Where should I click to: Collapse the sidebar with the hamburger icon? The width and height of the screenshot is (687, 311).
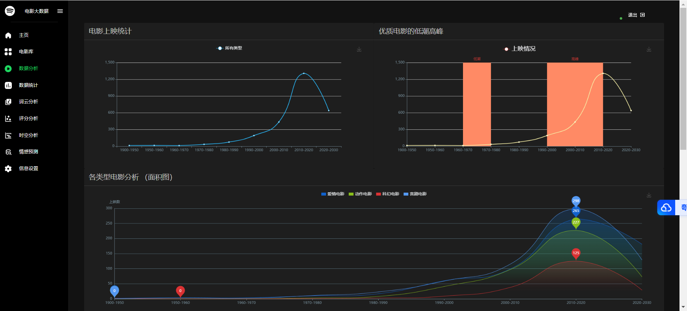point(60,11)
